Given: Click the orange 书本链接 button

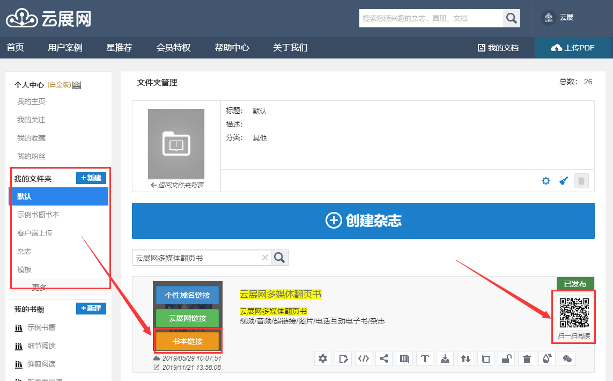Looking at the screenshot, I should 187,341.
